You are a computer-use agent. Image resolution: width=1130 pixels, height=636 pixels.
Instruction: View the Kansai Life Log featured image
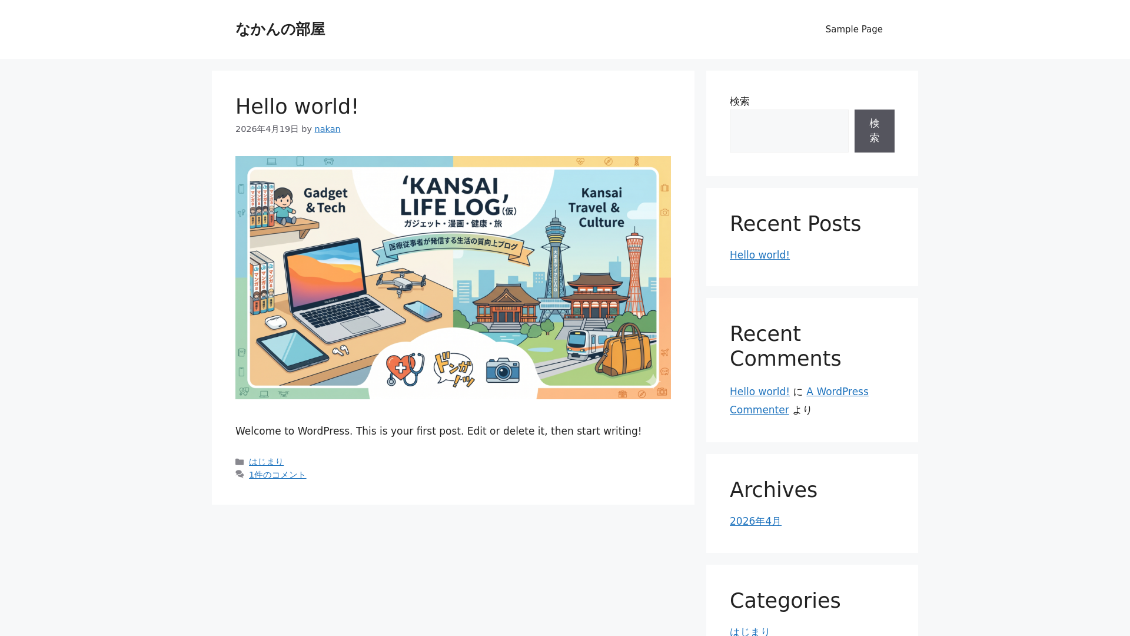pos(453,277)
